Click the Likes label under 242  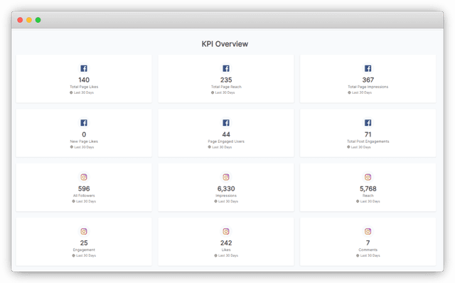(x=226, y=250)
